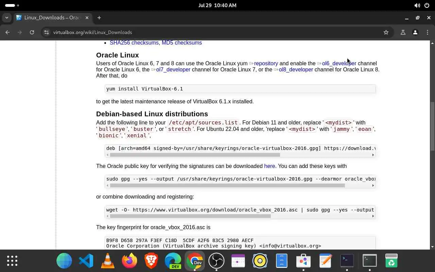Screen dimensions: 435x272
Task: Open the software store bag icon
Action: click(303, 261)
